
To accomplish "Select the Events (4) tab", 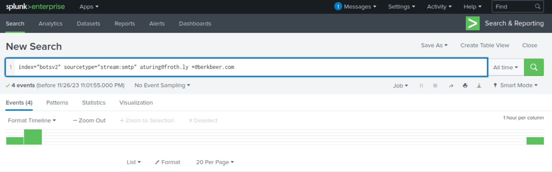I will point(19,103).
